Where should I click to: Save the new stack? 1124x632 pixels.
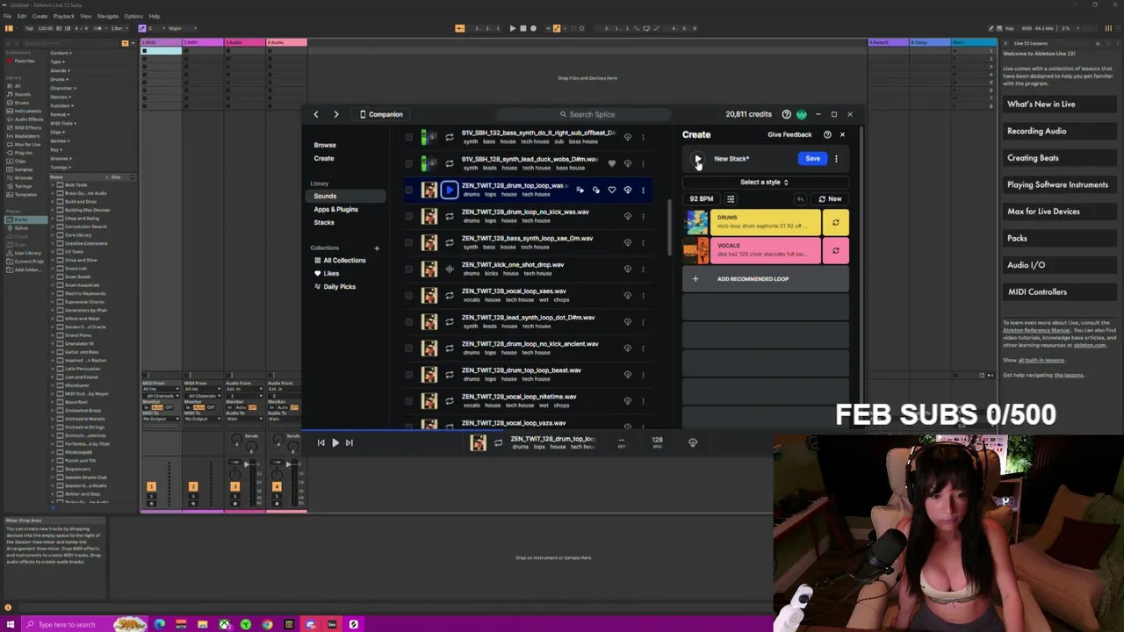(x=812, y=159)
